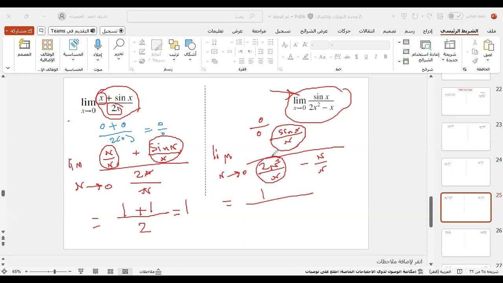The height and width of the screenshot is (283, 503).
Task: Click the Dictate microphone icon
Action: [x=98, y=44]
